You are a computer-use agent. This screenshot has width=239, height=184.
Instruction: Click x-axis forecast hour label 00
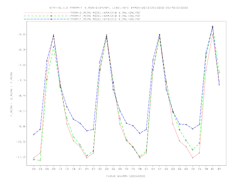point(34,169)
